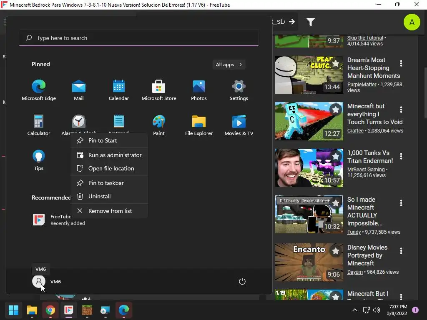
Task: Open the Encanto Disney Movies thumbnail
Action: 309,262
